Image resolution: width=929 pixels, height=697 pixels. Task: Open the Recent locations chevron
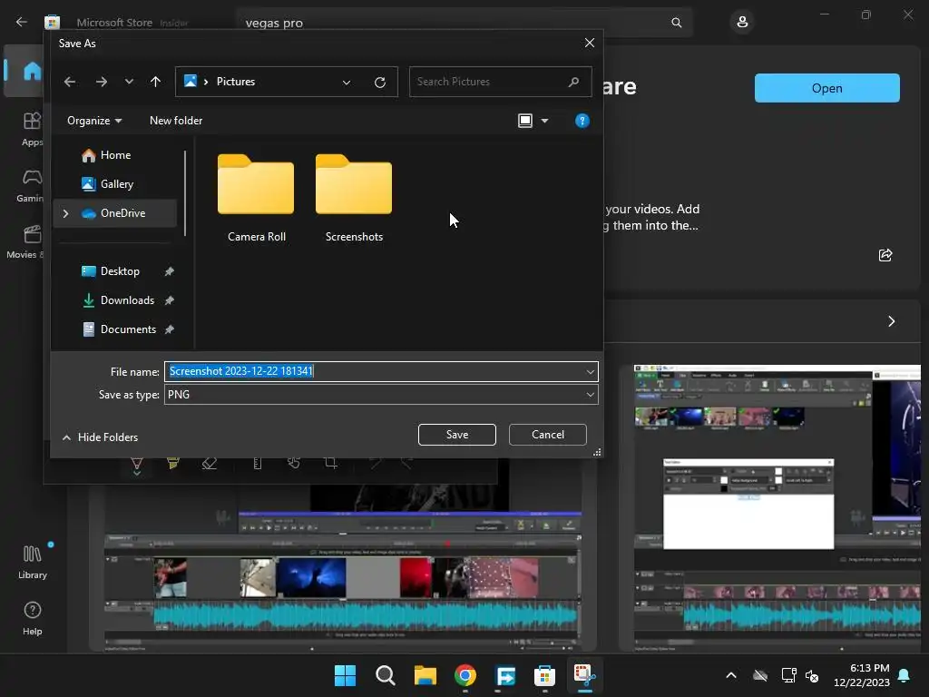[x=129, y=82]
